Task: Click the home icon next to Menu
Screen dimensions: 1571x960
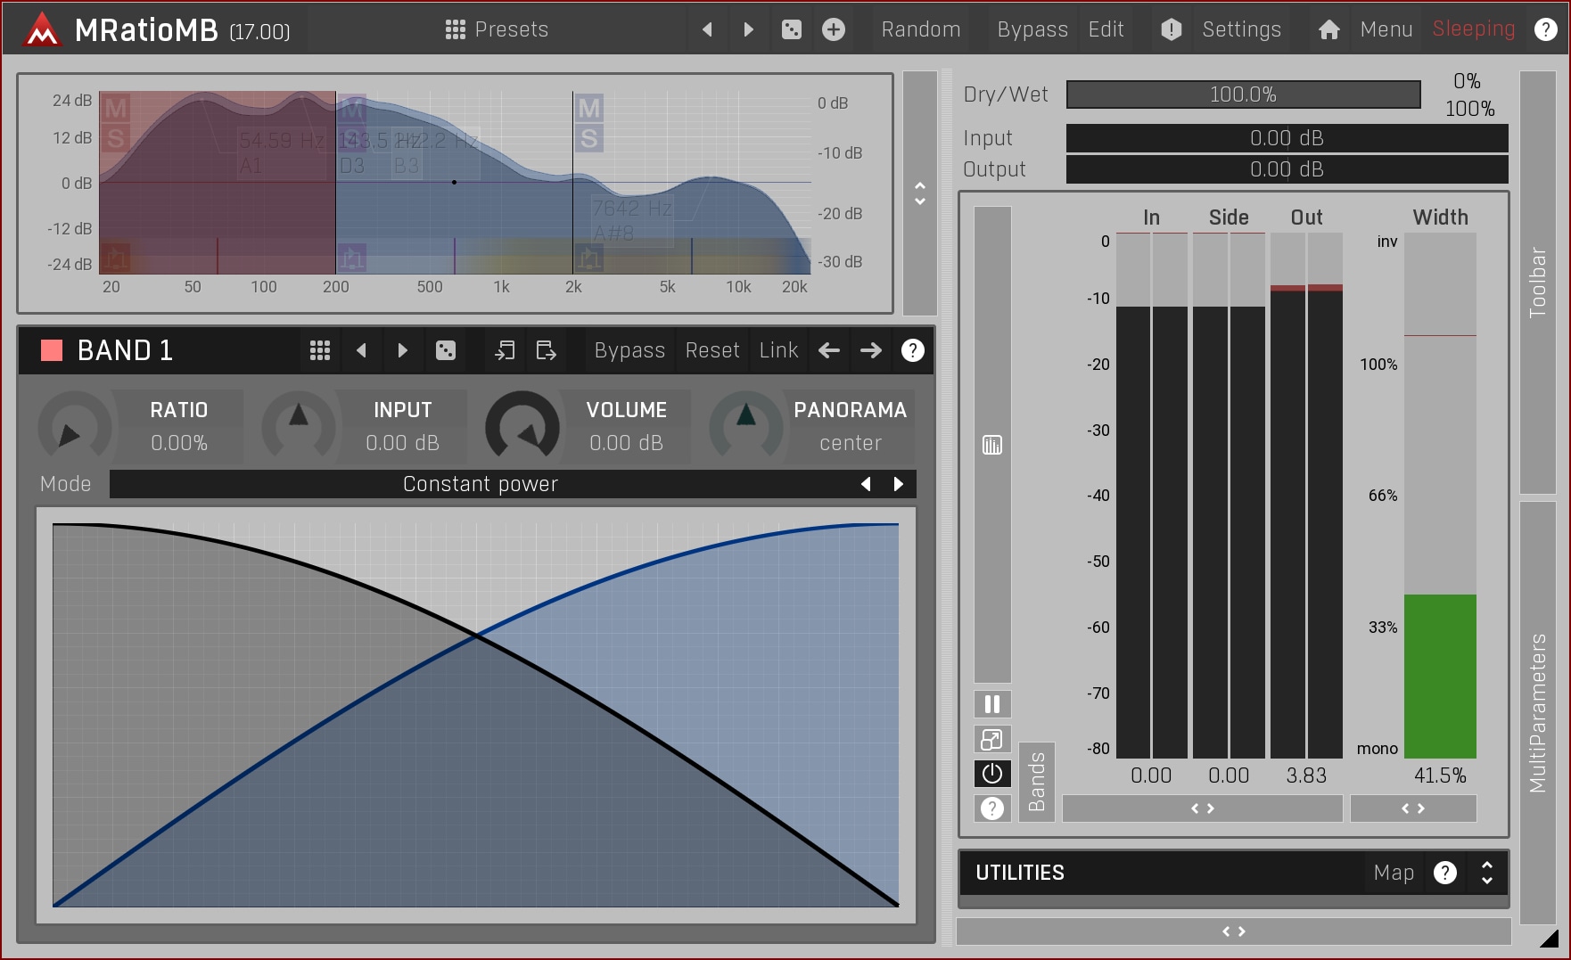Action: (x=1328, y=29)
